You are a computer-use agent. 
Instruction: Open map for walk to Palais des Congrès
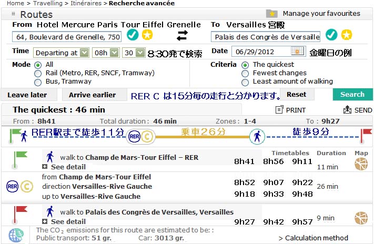click(361, 218)
